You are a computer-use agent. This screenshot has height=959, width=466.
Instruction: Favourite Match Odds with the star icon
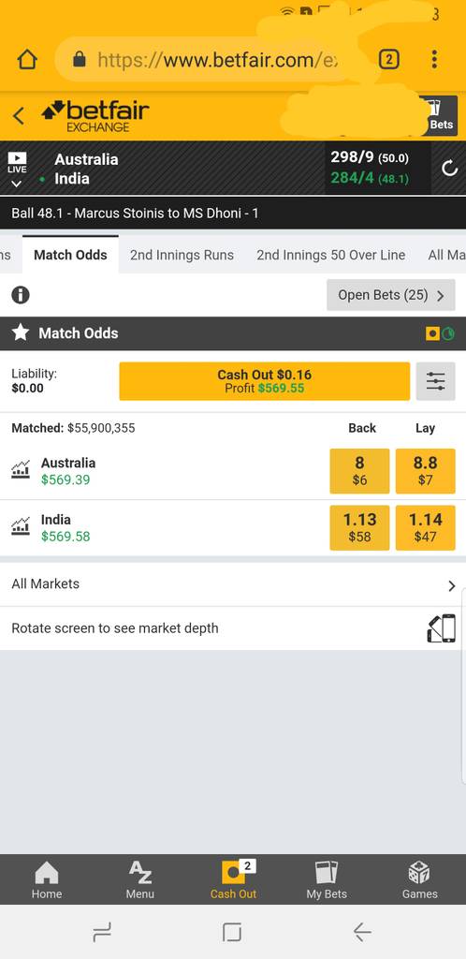21,332
